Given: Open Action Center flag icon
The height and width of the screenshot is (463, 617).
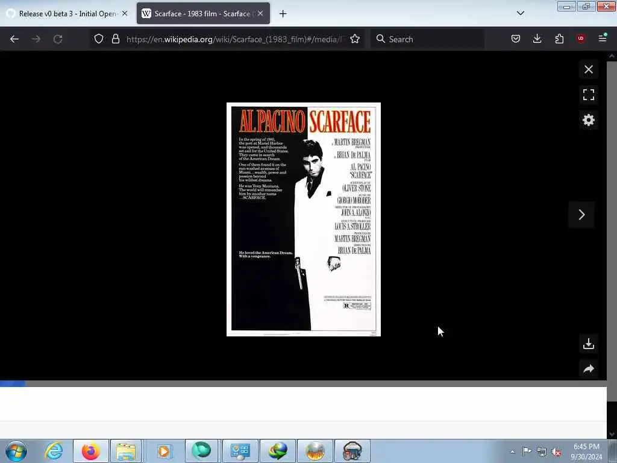Looking at the screenshot, I should point(527,451).
